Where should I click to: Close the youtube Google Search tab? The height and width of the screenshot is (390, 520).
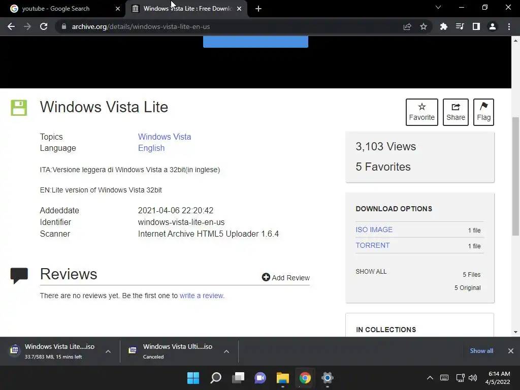(118, 9)
